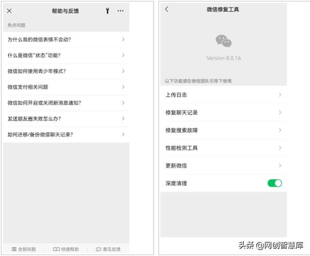Open 微信如何使用青少年模式 question

coord(65,71)
